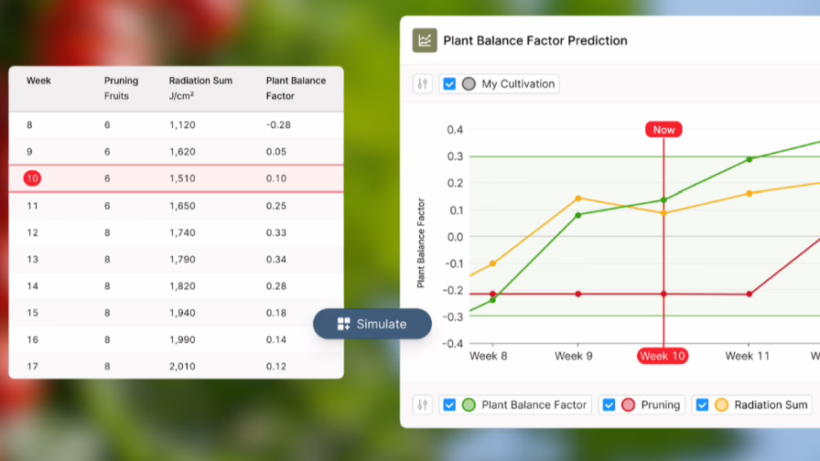This screenshot has width=820, height=461.
Task: Toggle the Pruning series checkbox
Action: point(609,404)
